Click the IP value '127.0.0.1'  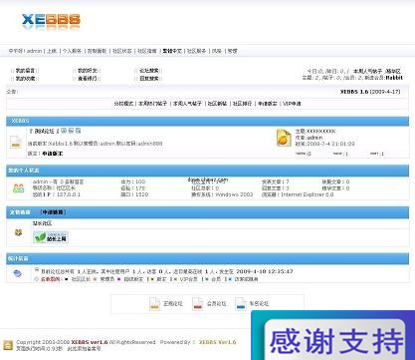point(69,194)
